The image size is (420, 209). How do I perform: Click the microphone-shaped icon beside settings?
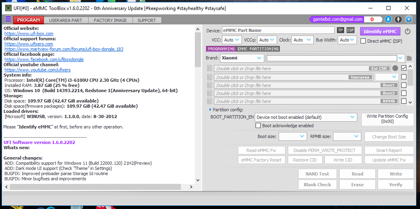point(398,19)
